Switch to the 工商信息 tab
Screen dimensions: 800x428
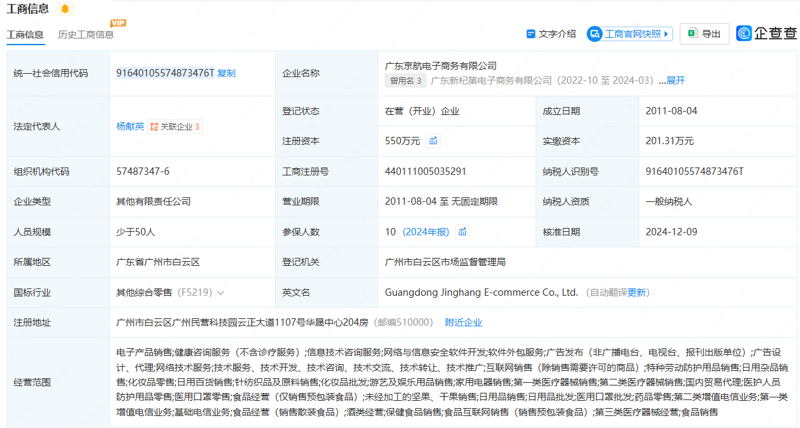(x=25, y=35)
